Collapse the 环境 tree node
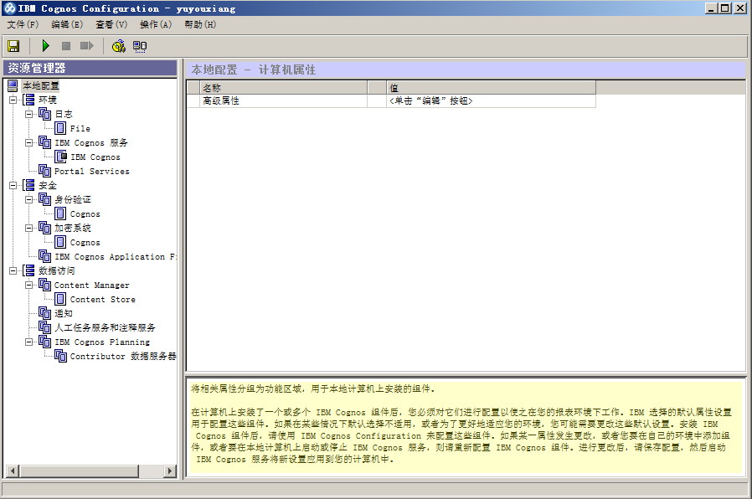The image size is (752, 499). (13, 100)
